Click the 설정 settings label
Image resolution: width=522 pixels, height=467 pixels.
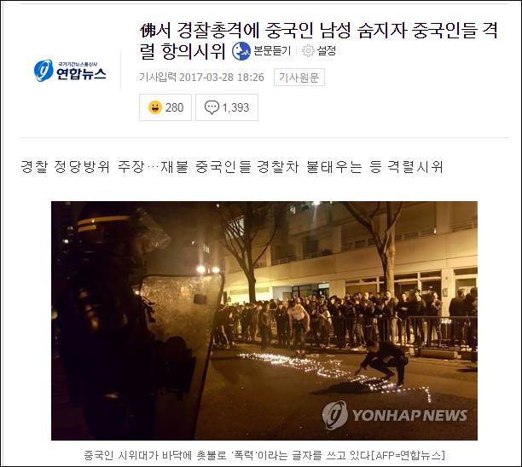click(x=326, y=51)
